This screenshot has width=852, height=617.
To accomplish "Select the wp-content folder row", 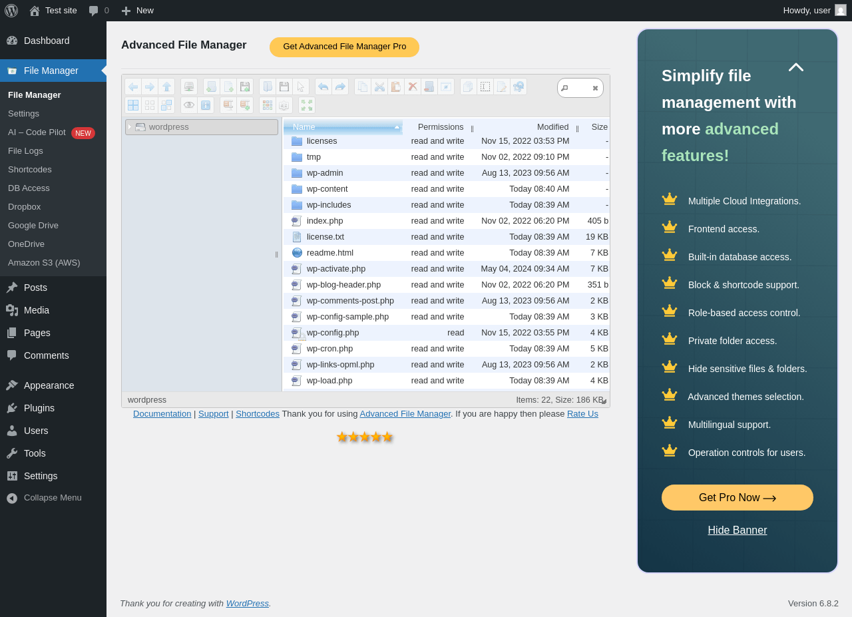I will pyautogui.click(x=447, y=189).
